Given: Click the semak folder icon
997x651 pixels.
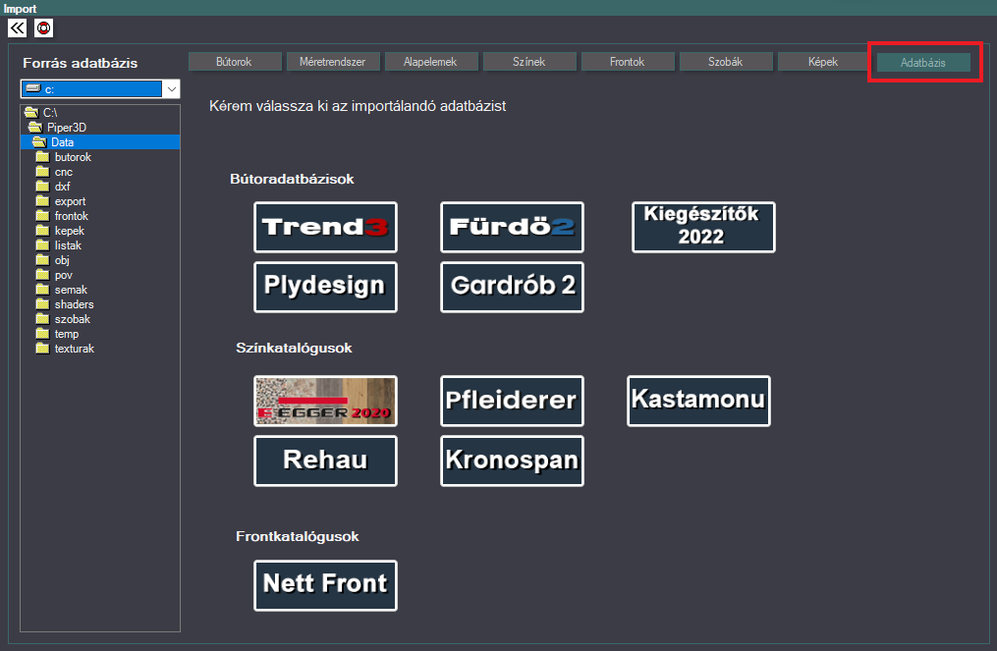Looking at the screenshot, I should [x=42, y=290].
